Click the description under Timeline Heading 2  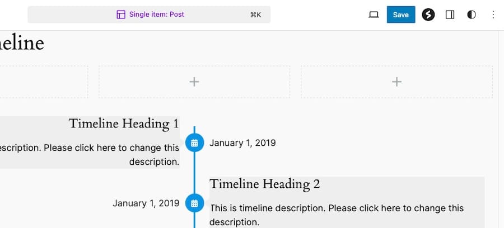pos(336,215)
